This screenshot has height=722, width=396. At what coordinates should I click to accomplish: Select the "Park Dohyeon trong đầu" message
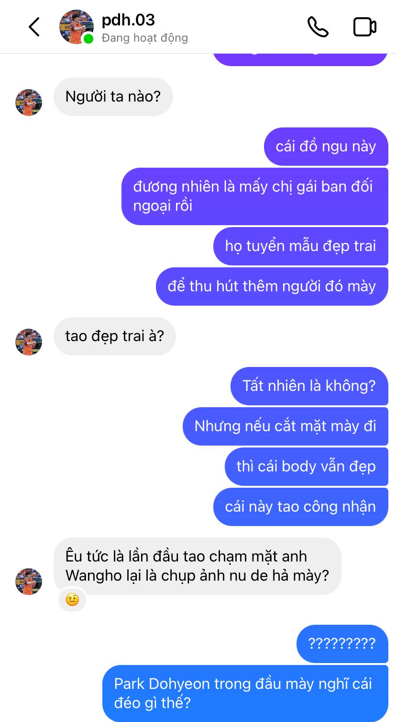245,693
